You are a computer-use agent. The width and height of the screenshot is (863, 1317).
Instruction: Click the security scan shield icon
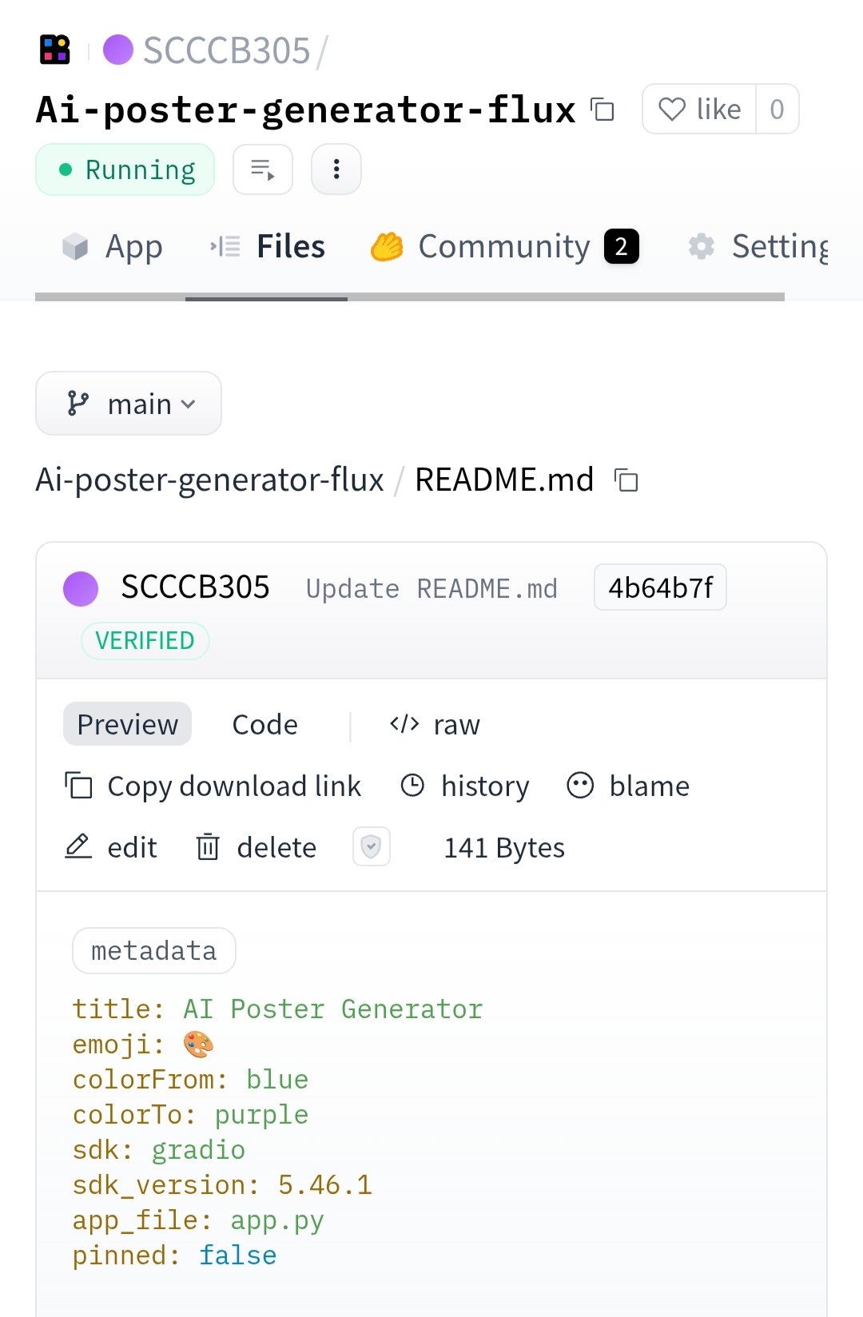372,846
